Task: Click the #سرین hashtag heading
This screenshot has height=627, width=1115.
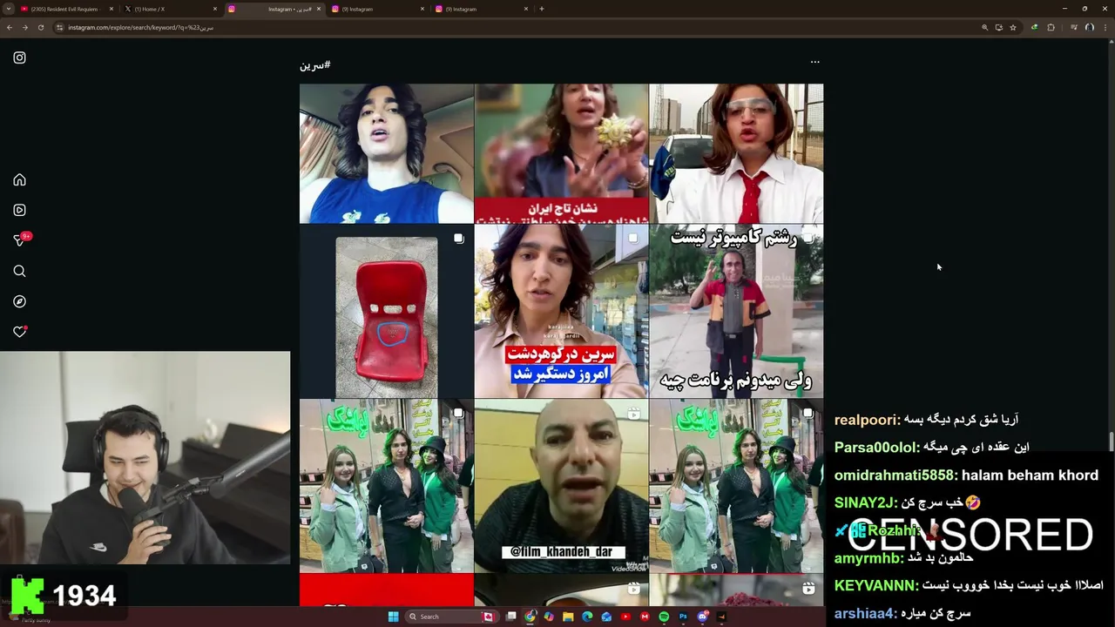Action: (x=315, y=65)
